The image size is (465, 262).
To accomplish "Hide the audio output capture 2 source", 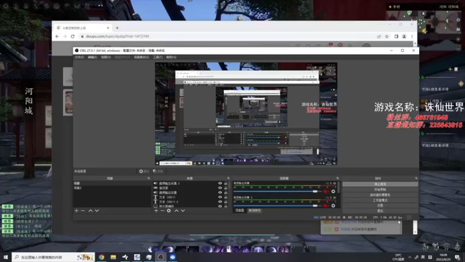I will coord(220,183).
